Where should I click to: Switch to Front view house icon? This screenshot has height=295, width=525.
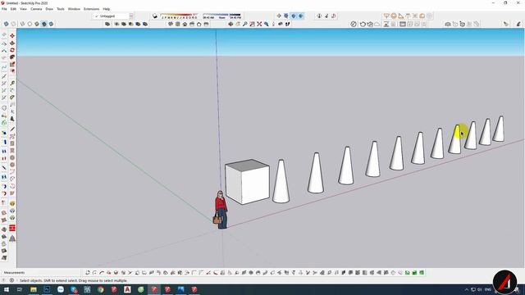[185, 24]
